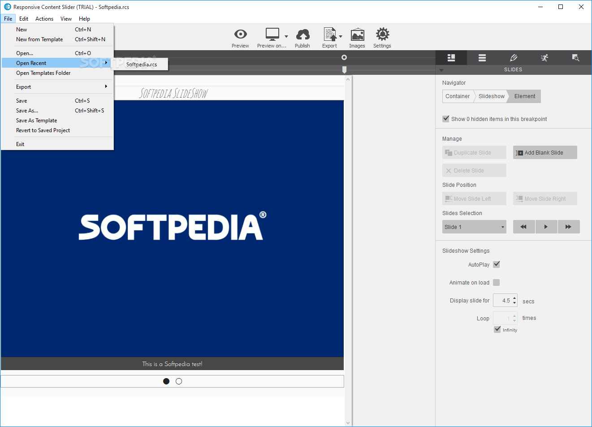This screenshot has height=427, width=592.
Task: Open the Images library icon
Action: pos(357,35)
